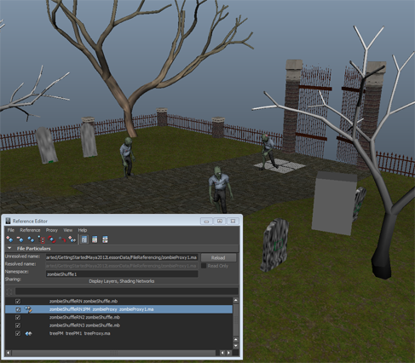415x363 pixels.
Task: Click the Remove Reference icon with red minus
Action: [x=20, y=239]
